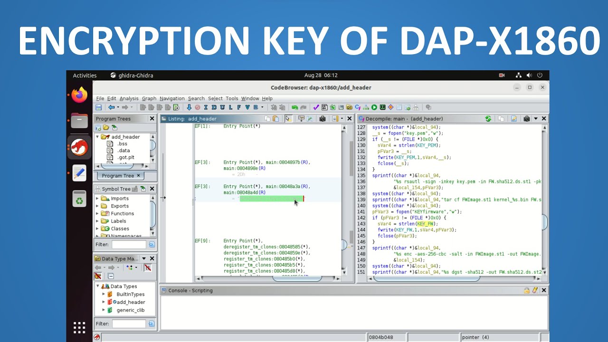Select generic_clib data type archive
The image size is (608, 342).
pyautogui.click(x=130, y=310)
